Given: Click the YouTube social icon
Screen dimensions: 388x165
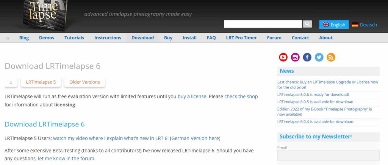Looking at the screenshot, I should tap(283, 57).
